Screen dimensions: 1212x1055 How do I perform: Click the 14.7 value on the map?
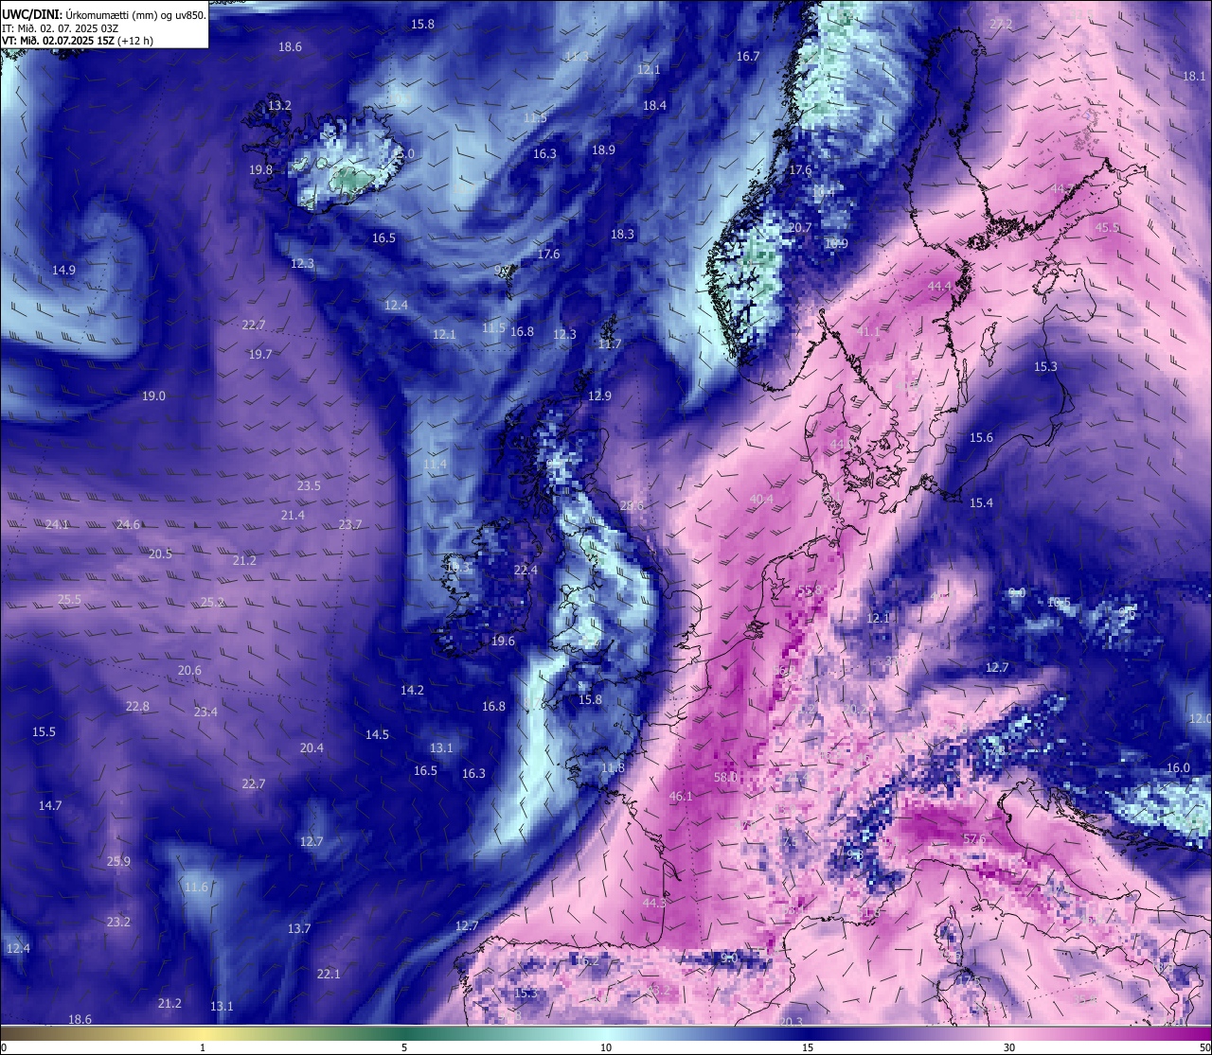point(50,806)
